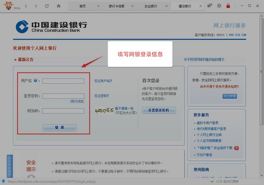Click the page vertical scrollbar thumb
This screenshot has width=264, height=185.
click(x=261, y=71)
